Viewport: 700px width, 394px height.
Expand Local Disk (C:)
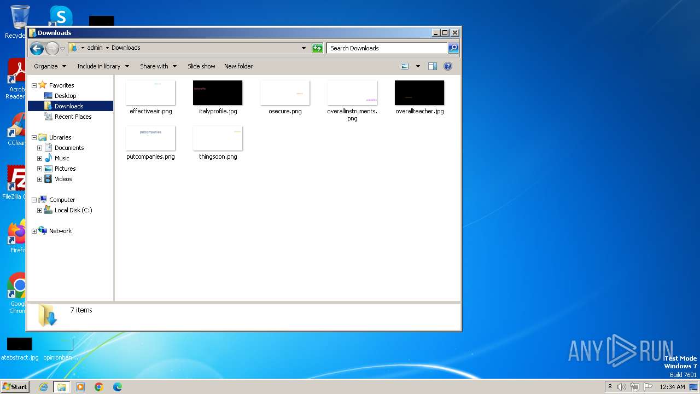39,210
